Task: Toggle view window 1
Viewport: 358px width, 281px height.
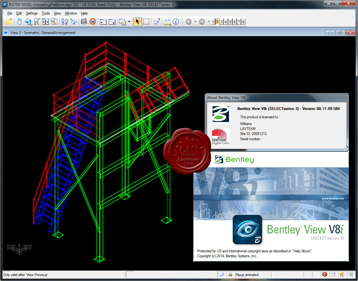Action: pos(213,22)
